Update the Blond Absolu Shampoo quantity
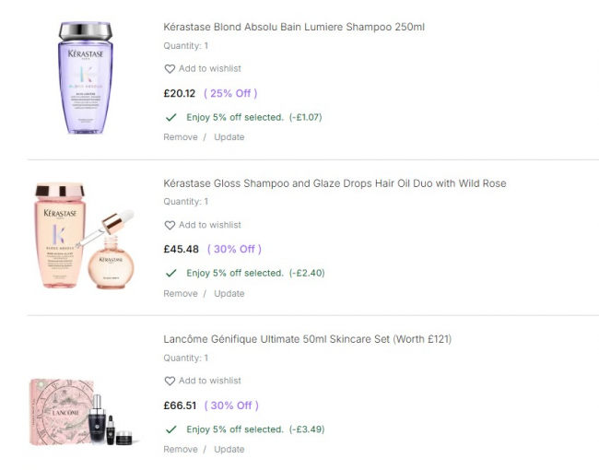Viewport: 599px width, 470px height. (x=229, y=137)
